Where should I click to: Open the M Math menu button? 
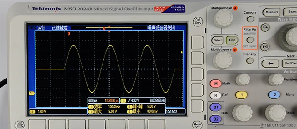click(x=215, y=84)
